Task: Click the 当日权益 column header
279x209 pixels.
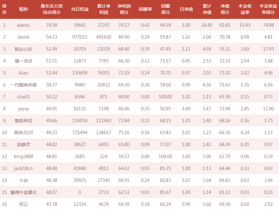Action: tap(80, 9)
